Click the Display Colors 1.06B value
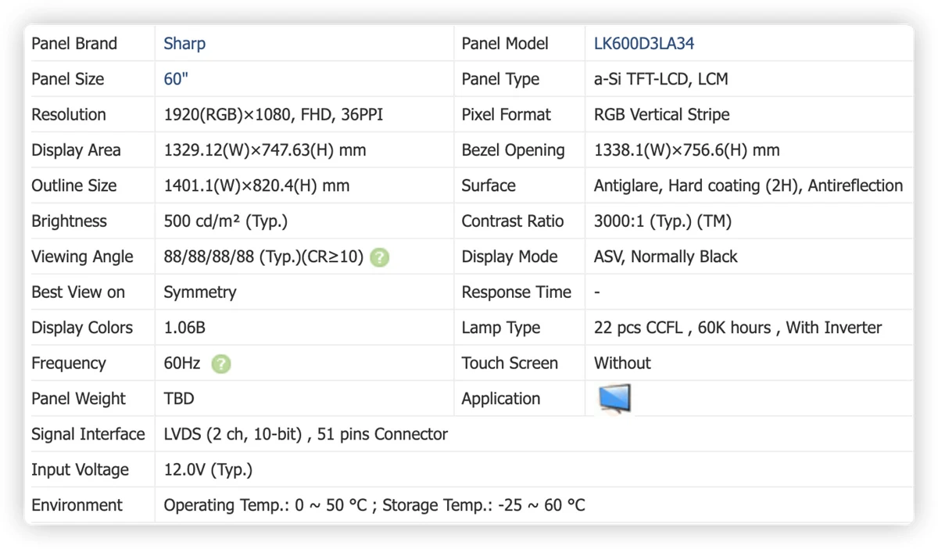 (184, 328)
